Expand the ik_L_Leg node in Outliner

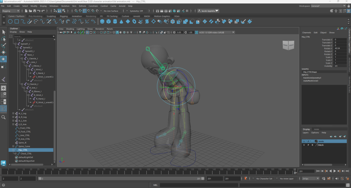click(x=13, y=113)
